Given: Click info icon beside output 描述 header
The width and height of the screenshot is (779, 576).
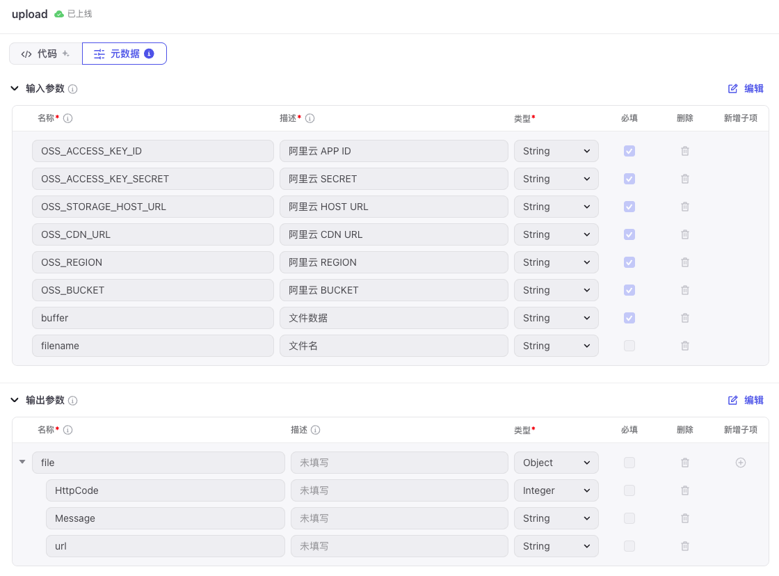Looking at the screenshot, I should click(x=316, y=430).
